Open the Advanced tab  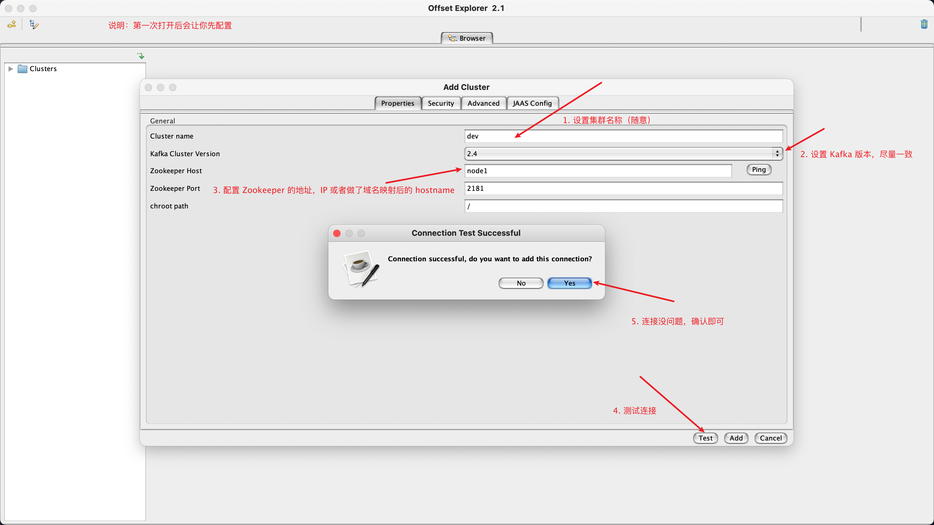483,103
